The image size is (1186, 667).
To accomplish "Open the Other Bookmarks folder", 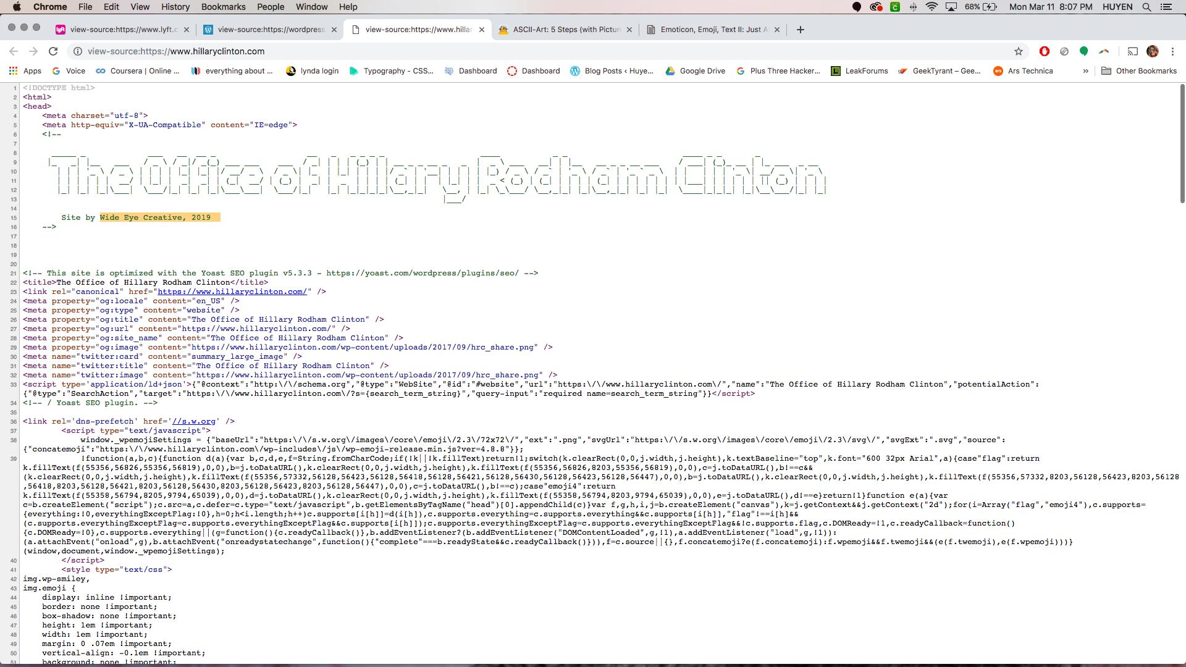I will tap(1139, 71).
